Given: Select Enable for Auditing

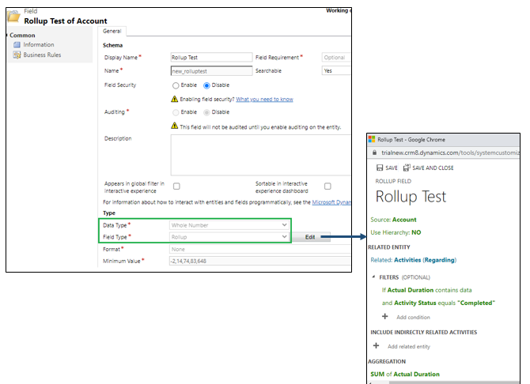Looking at the screenshot, I should pos(176,112).
